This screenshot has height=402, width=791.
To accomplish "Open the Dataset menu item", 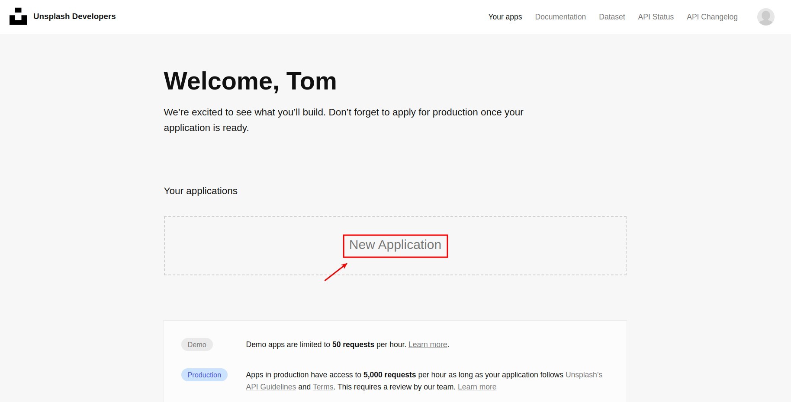I will [612, 17].
